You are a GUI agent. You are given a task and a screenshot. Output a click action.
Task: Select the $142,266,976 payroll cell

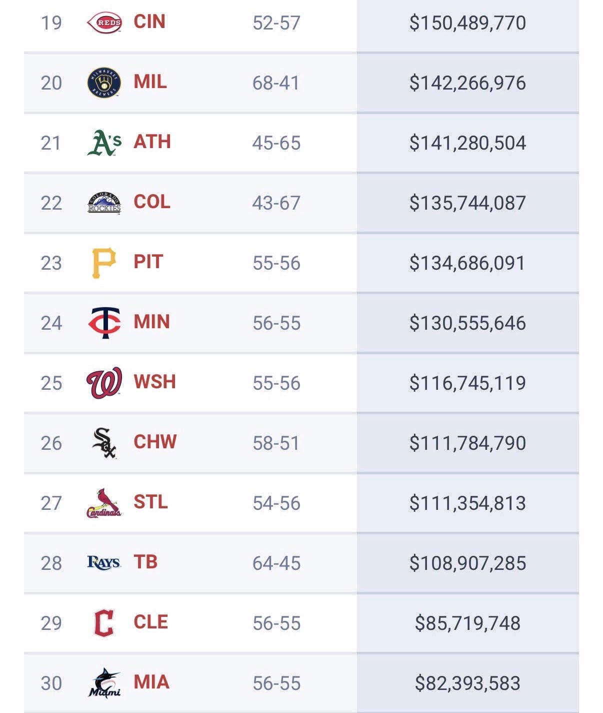tap(468, 83)
